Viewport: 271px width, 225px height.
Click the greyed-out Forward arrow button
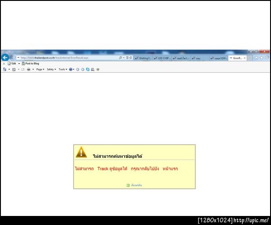tap(12, 57)
